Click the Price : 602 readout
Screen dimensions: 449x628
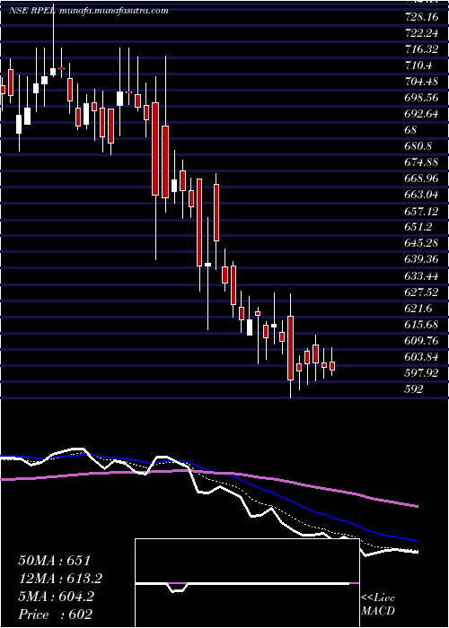tap(55, 615)
